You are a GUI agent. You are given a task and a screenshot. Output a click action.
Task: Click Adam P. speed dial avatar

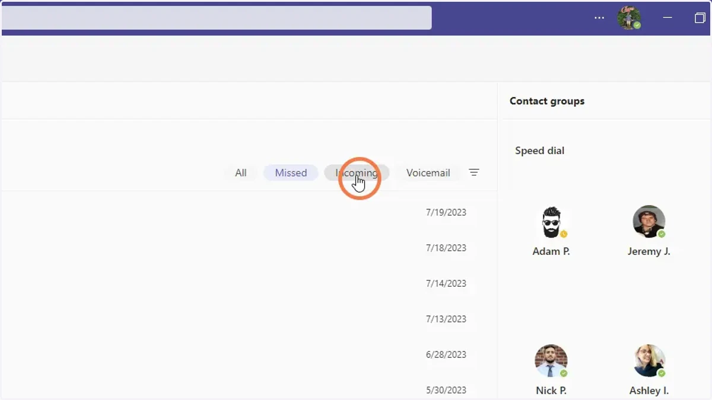pos(551,222)
